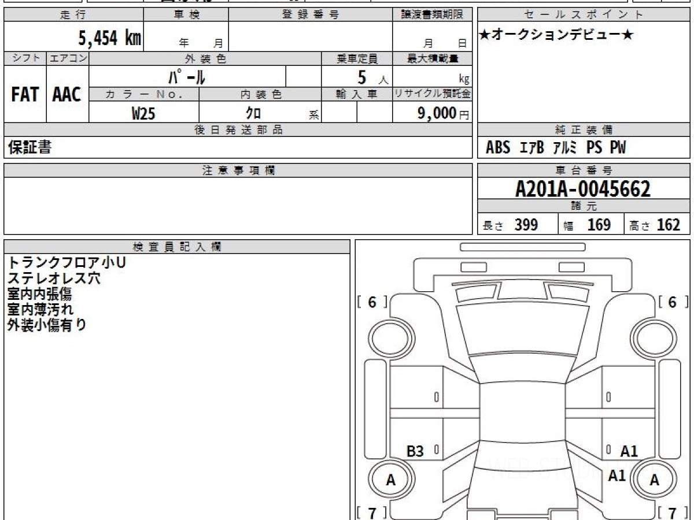Click the AAC air conditioner cell
This screenshot has height=520, width=694.
pos(67,95)
